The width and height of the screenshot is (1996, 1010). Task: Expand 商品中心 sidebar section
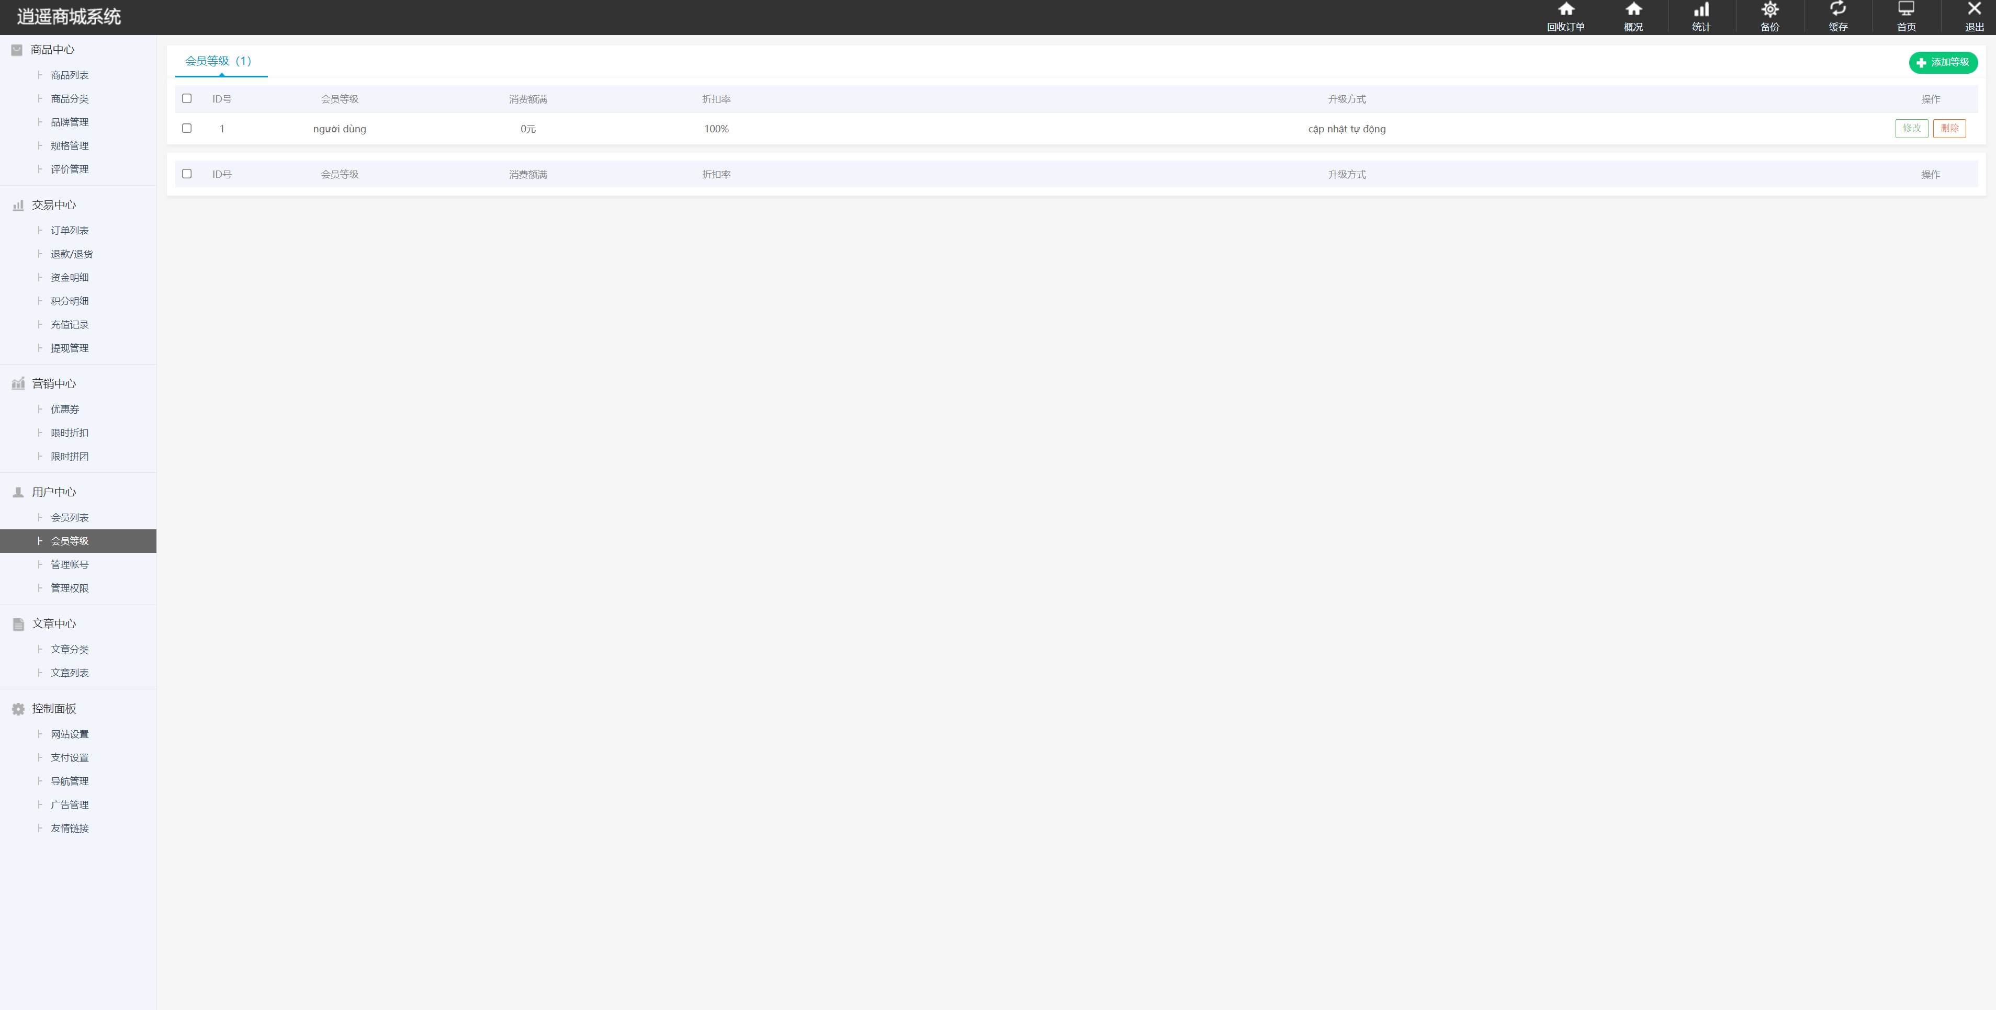click(52, 49)
